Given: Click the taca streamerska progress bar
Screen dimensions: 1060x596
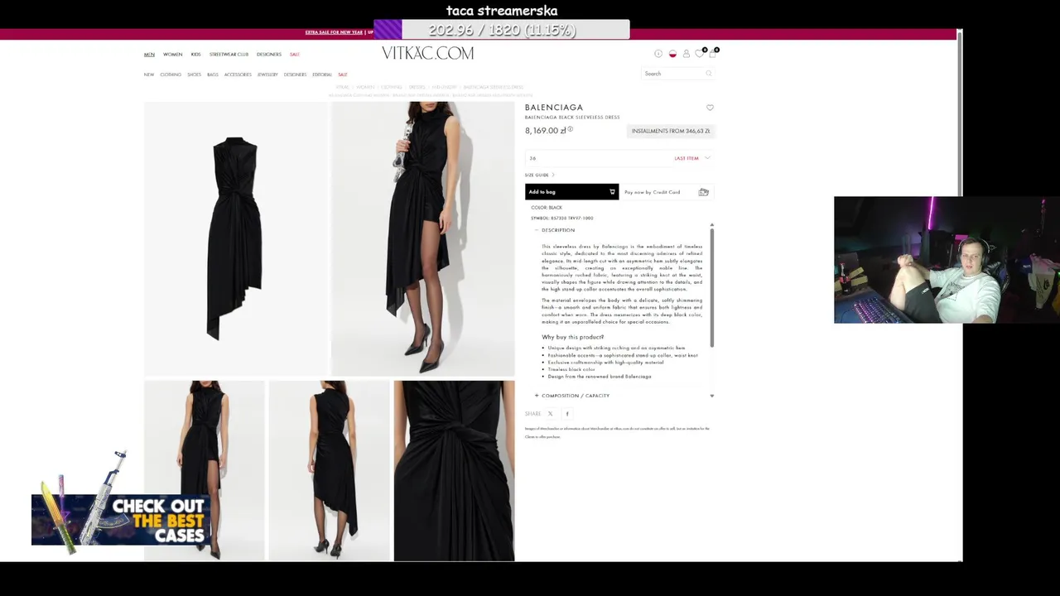Looking at the screenshot, I should tap(502, 30).
